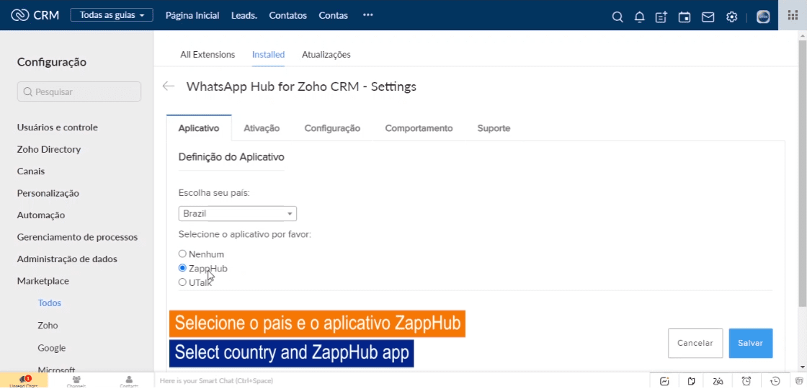Choose the UTalk radio option
The image size is (807, 389).
pyautogui.click(x=182, y=282)
